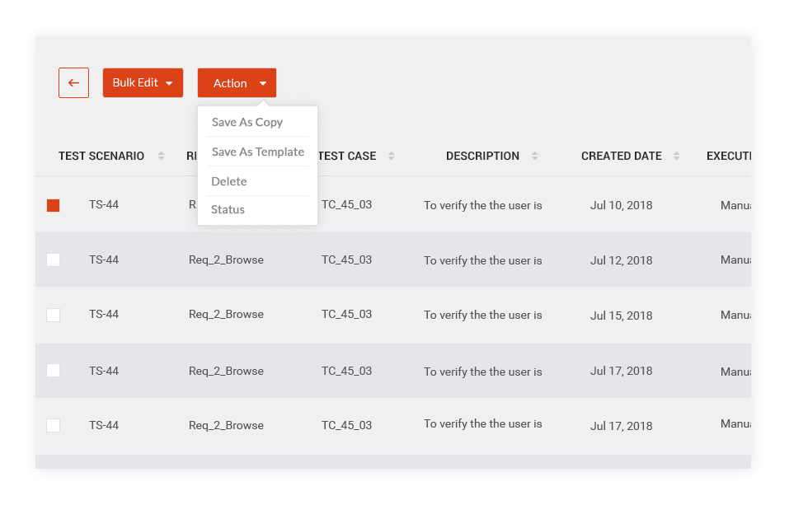The image size is (789, 505).
Task: Uncheck the checked Jul 10, 2018 row checkbox
Action: pyautogui.click(x=54, y=205)
